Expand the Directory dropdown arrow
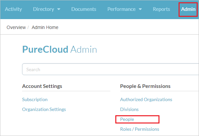199x136 pixels. coord(59,10)
